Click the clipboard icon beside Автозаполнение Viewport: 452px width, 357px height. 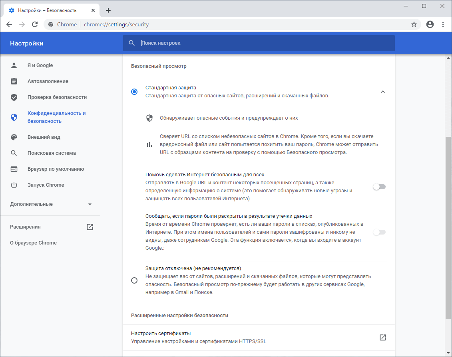(14, 81)
